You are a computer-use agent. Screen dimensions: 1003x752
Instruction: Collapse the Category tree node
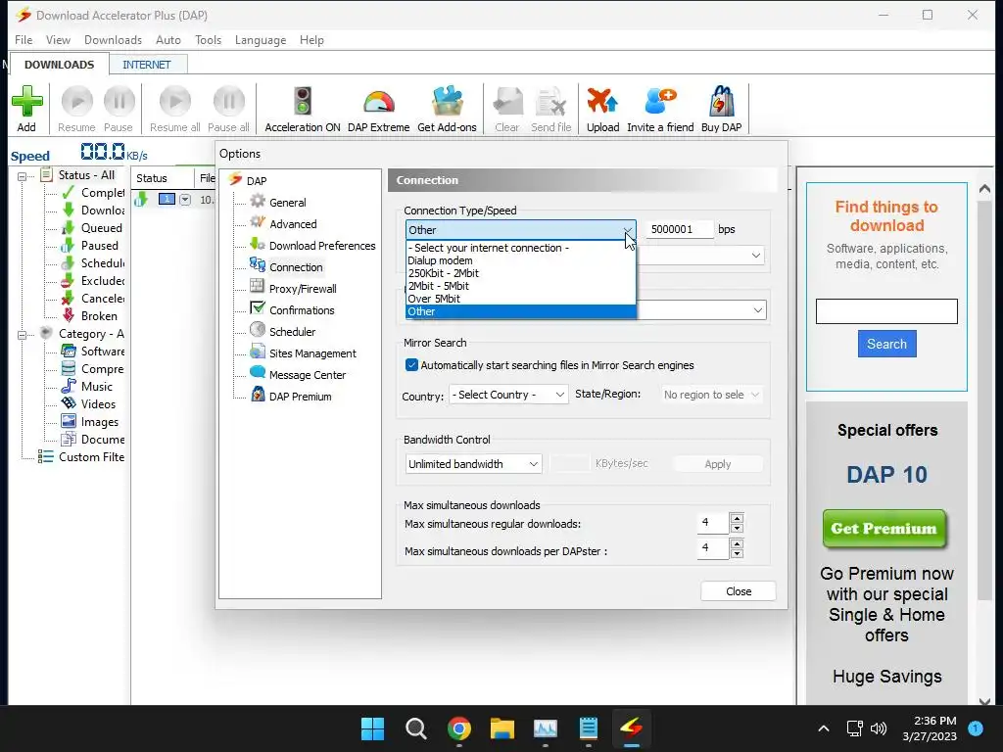tap(23, 335)
